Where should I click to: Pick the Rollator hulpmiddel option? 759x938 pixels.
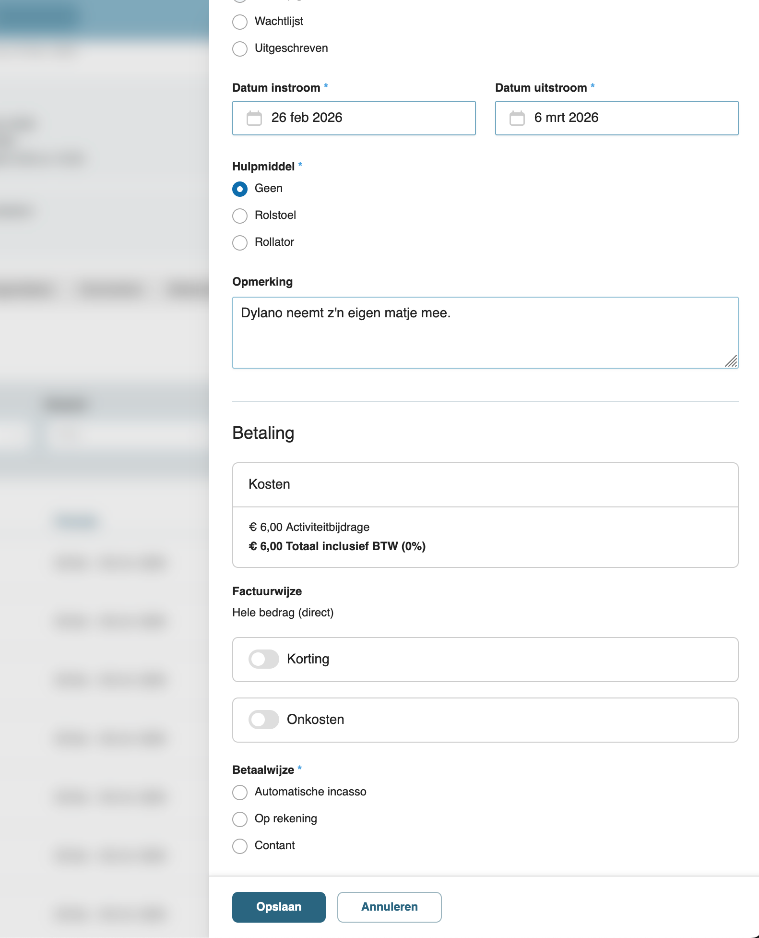pos(240,242)
